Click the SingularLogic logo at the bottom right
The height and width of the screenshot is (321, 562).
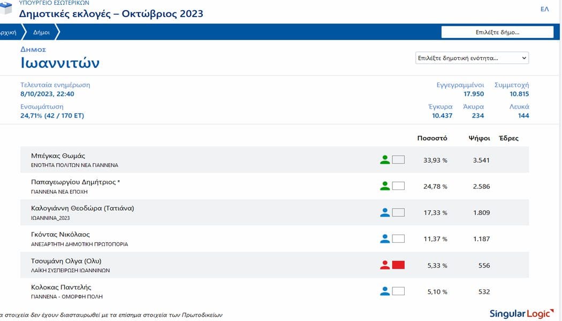521,314
